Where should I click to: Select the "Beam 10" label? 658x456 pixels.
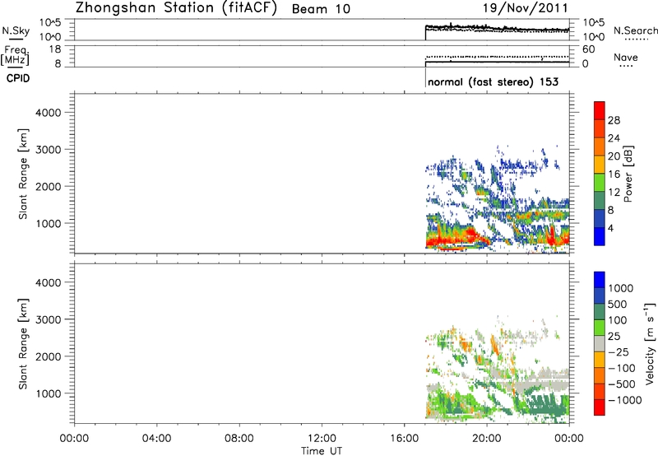click(x=321, y=9)
